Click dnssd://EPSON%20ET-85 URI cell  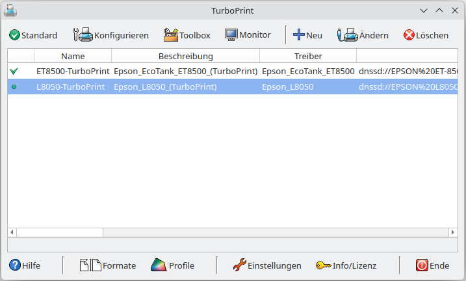click(x=408, y=71)
